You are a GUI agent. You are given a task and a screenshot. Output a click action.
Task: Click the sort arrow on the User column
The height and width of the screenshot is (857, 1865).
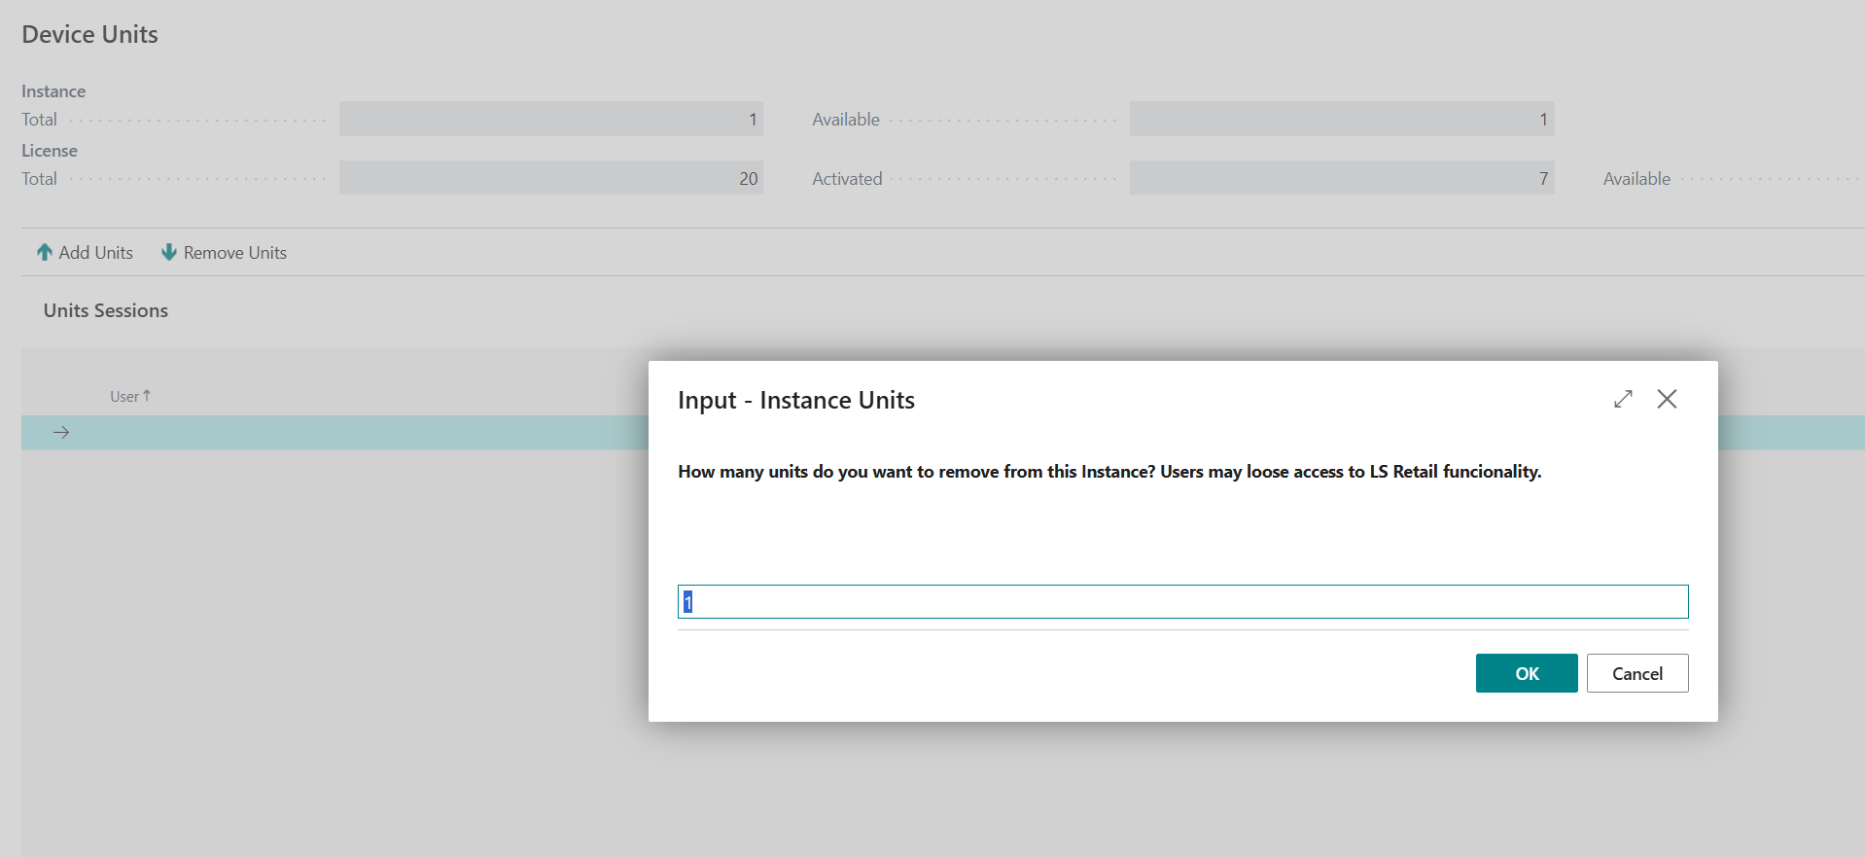[147, 396]
